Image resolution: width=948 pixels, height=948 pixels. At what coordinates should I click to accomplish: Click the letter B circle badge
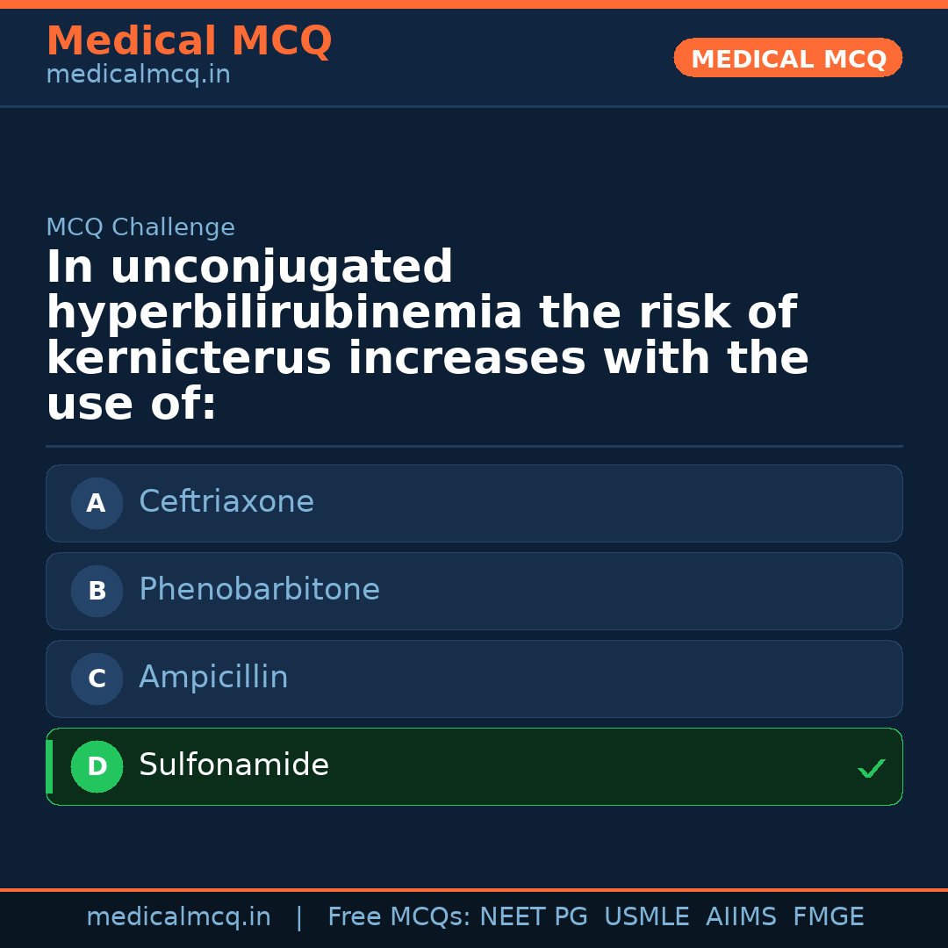click(97, 592)
